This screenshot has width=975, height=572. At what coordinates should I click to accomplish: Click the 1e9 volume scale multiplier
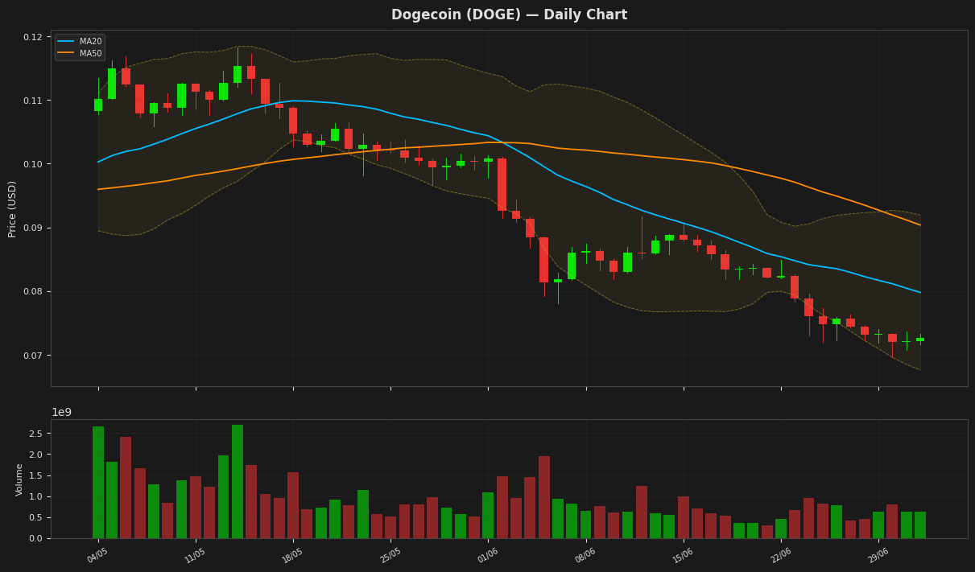point(61,412)
